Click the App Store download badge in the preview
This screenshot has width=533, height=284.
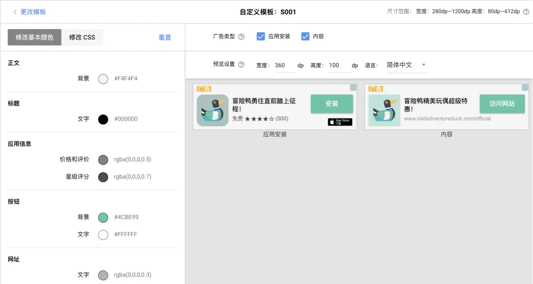pos(340,122)
